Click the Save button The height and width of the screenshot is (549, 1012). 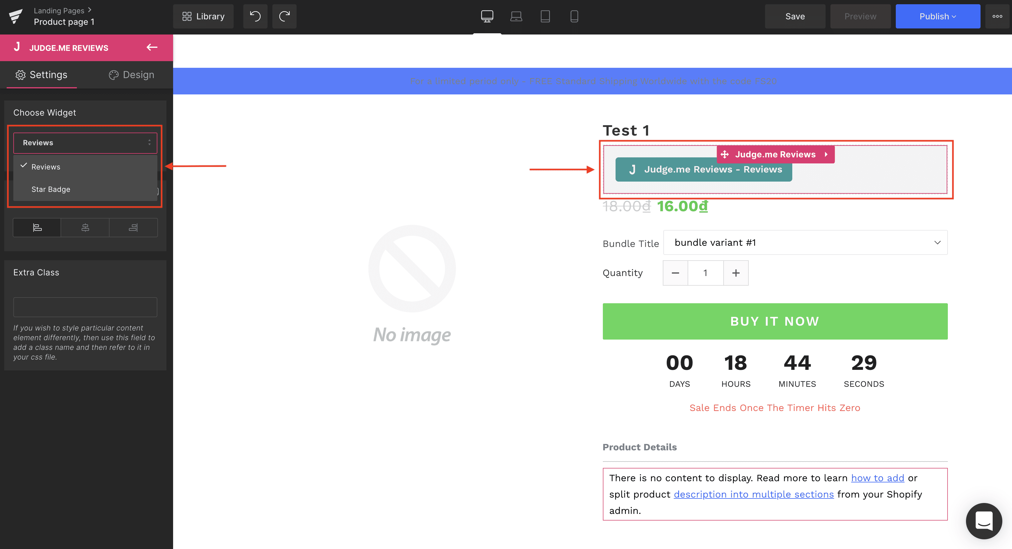(x=795, y=16)
